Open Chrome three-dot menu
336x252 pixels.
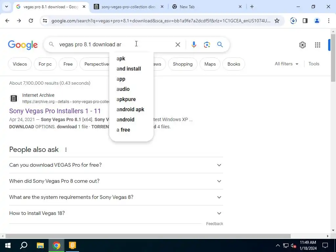(329, 21)
